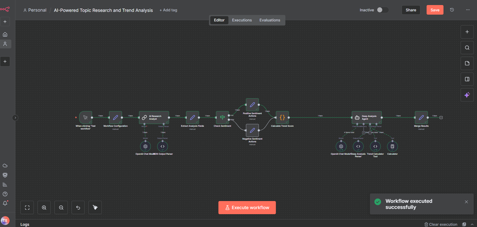
Task: Open the Templates box icon in sidebar
Action: tap(5, 175)
